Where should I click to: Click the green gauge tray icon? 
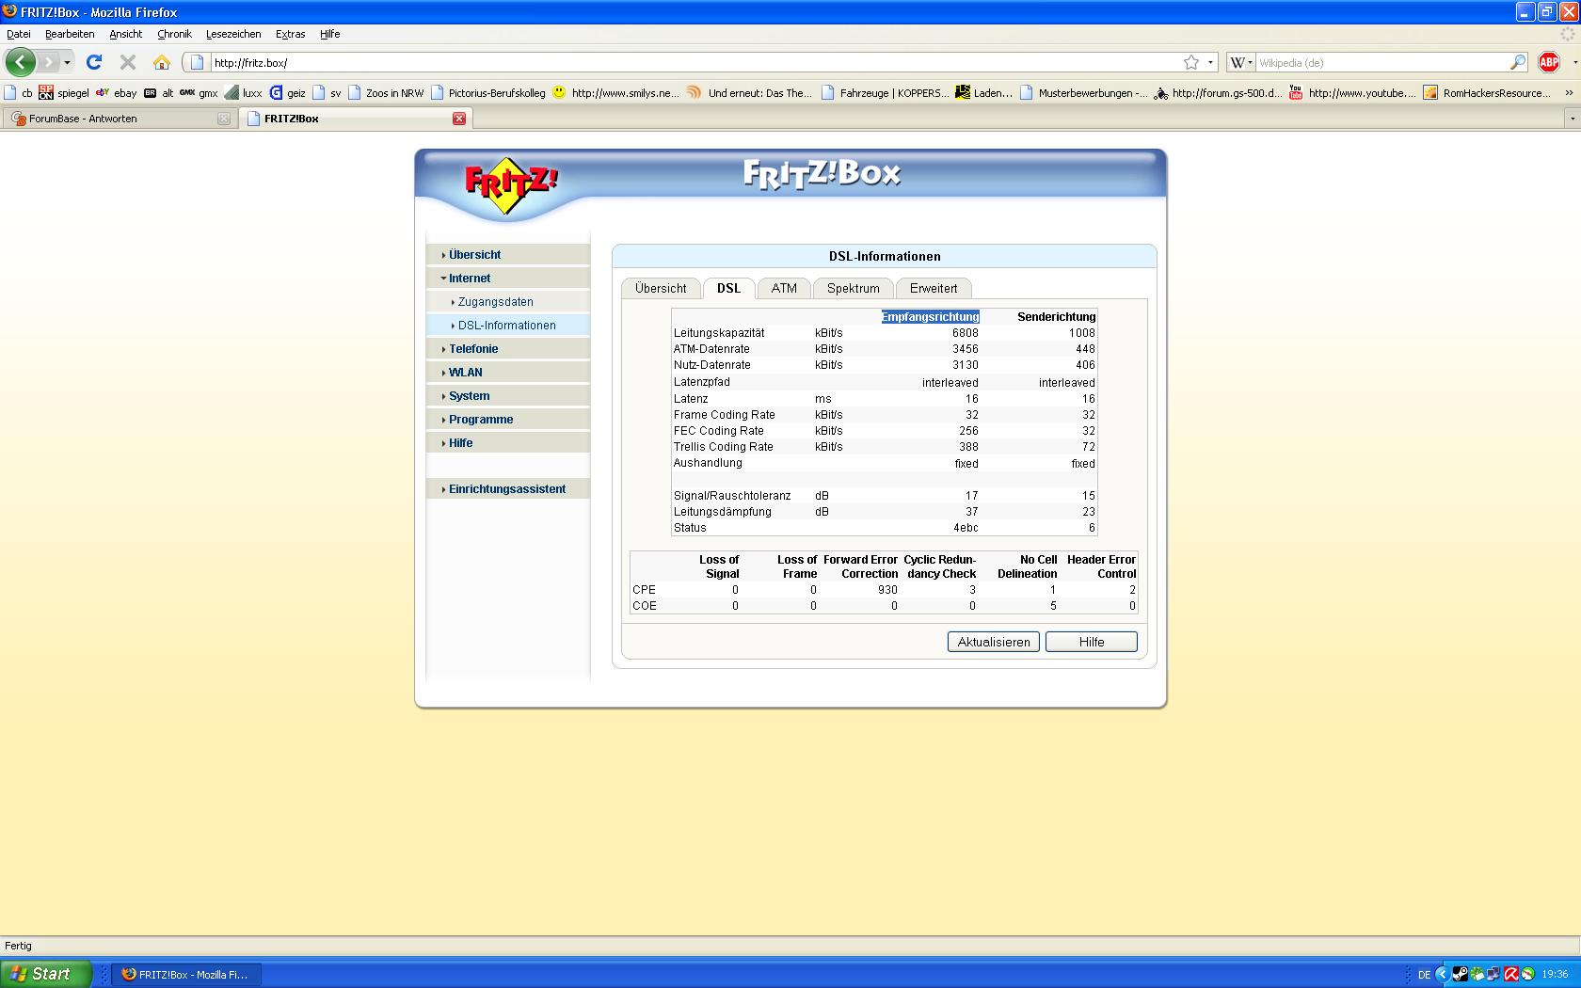coord(1528,974)
